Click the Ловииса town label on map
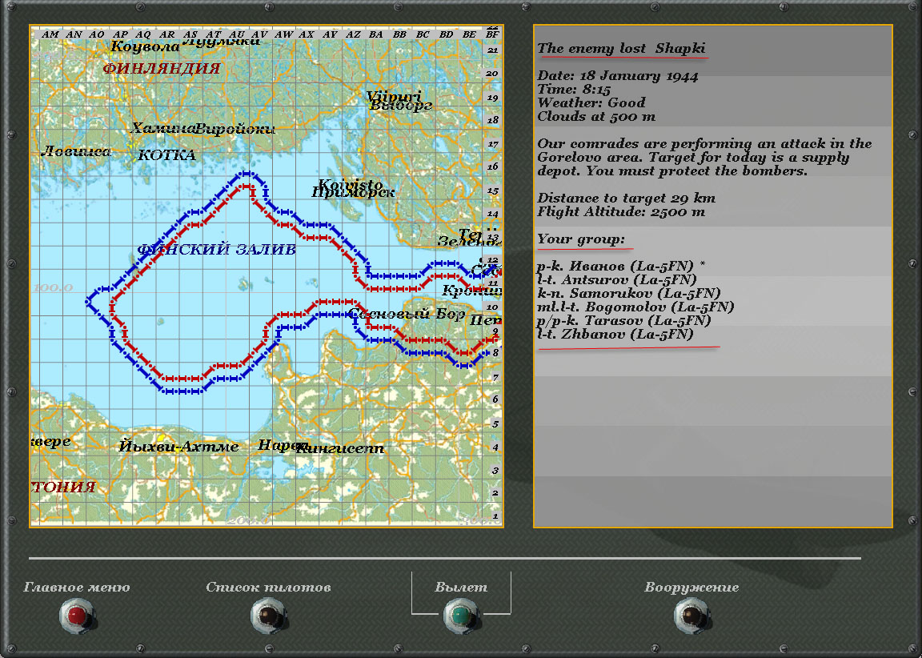 click(76, 151)
